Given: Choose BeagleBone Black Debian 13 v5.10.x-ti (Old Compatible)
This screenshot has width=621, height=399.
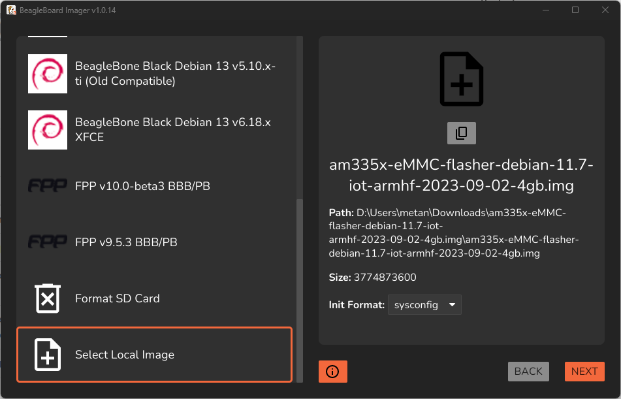Looking at the screenshot, I should pyautogui.click(x=155, y=74).
